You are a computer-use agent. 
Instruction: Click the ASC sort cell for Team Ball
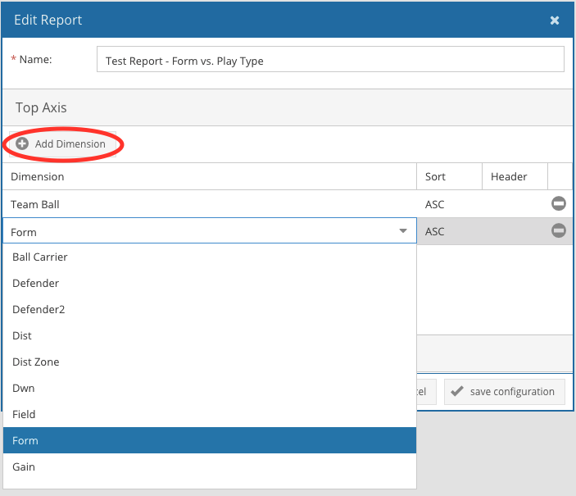point(449,204)
